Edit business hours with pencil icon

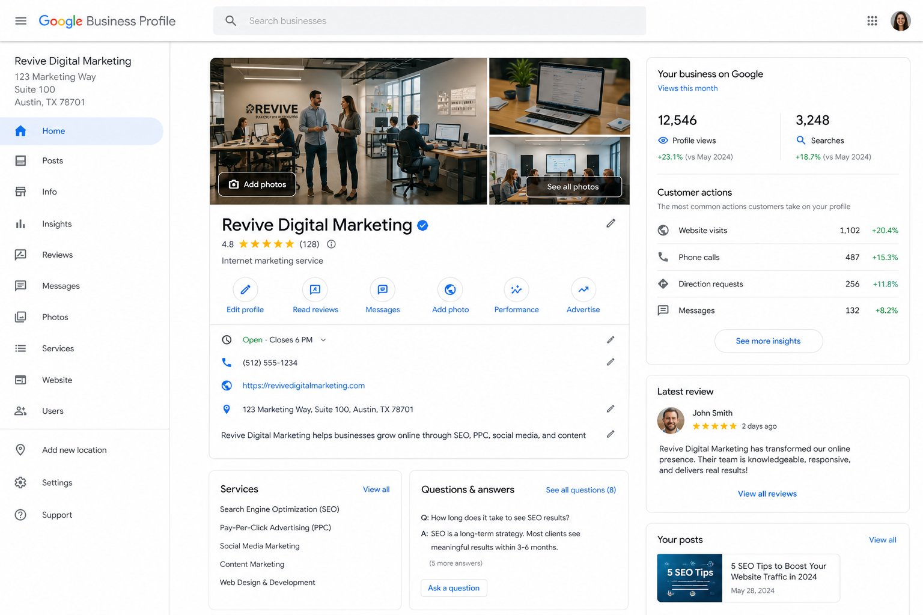click(611, 340)
